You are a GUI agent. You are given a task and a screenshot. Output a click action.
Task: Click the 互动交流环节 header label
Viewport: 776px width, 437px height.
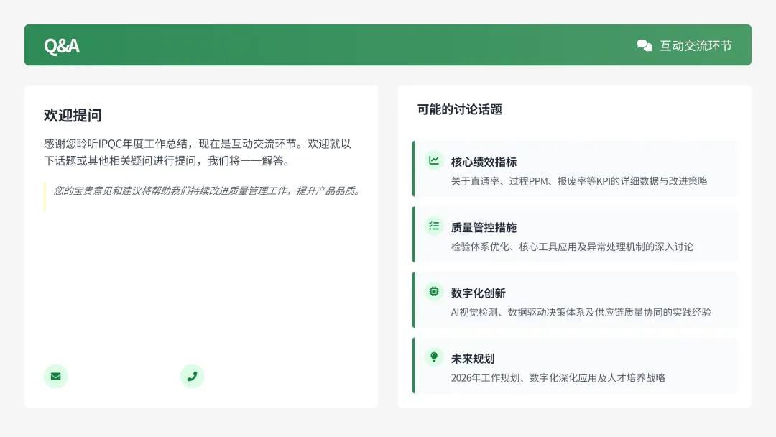coord(696,45)
